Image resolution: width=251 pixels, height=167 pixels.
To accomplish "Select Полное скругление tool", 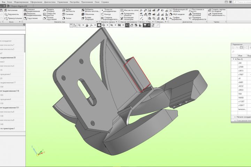I will [x=50, y=18].
